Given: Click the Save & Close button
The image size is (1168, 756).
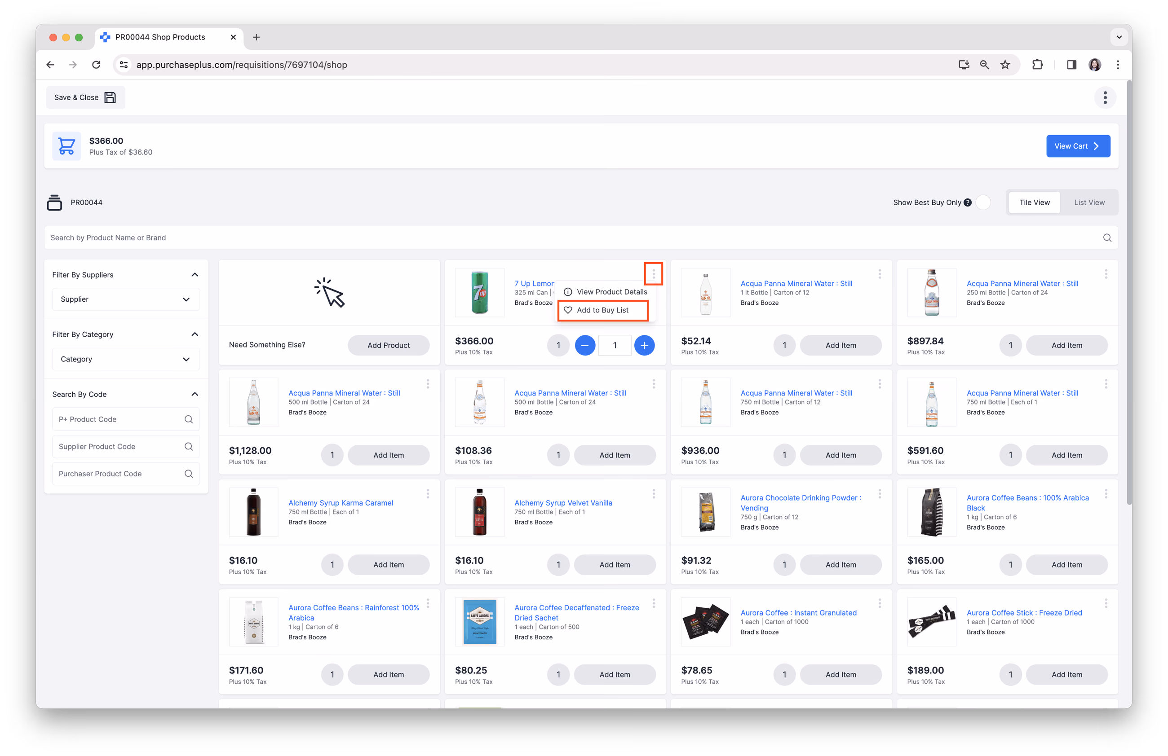Looking at the screenshot, I should point(85,97).
